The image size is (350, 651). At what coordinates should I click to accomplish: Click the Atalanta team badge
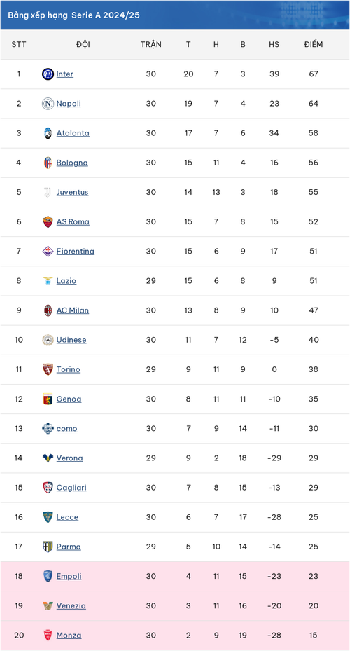48,133
